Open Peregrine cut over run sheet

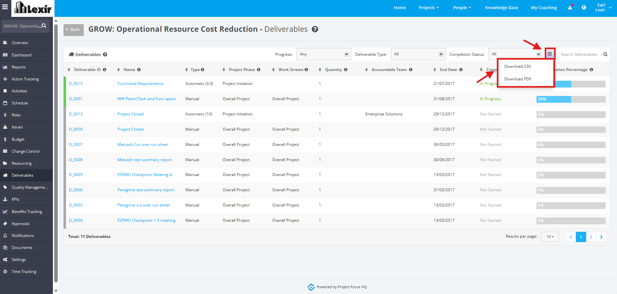tap(143, 205)
